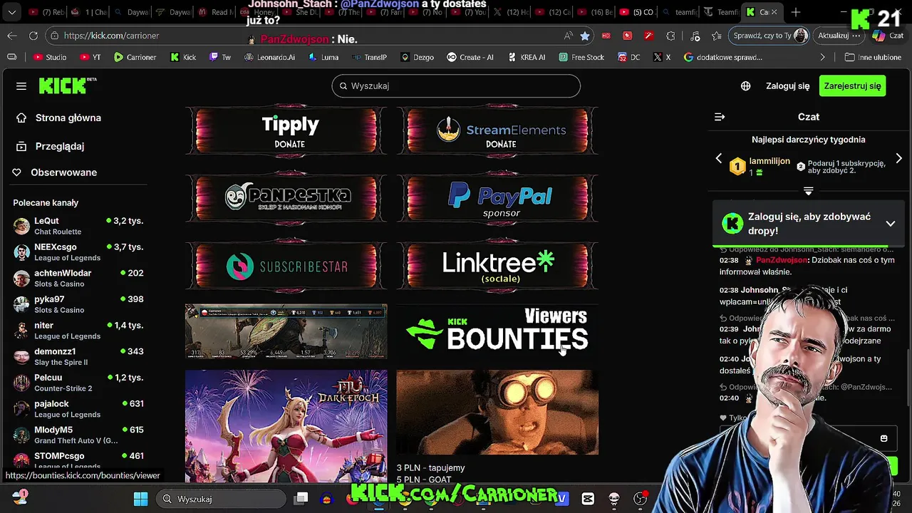Screen dimensions: 912x513
Task: Open Linktree sociale banner
Action: (x=497, y=266)
